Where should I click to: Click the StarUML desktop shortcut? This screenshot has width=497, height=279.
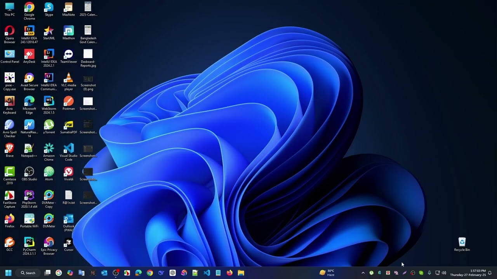click(x=49, y=33)
